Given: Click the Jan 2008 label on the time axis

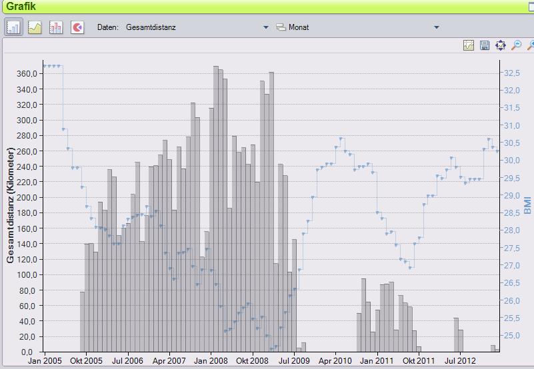Looking at the screenshot, I should coord(211,361).
